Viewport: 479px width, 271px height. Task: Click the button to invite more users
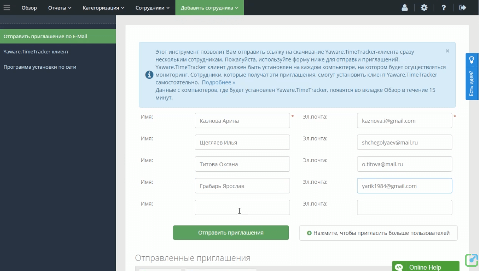(x=378, y=233)
